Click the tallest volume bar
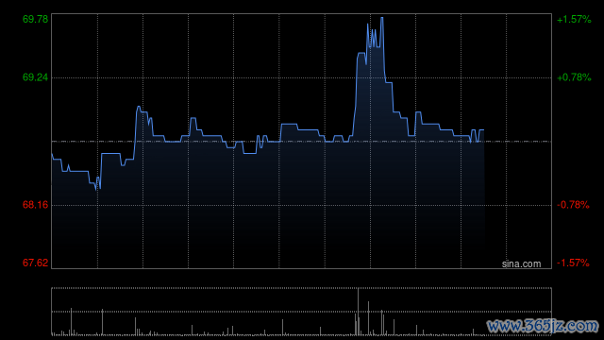Image resolution: width=604 pixels, height=340 pixels. click(x=358, y=312)
